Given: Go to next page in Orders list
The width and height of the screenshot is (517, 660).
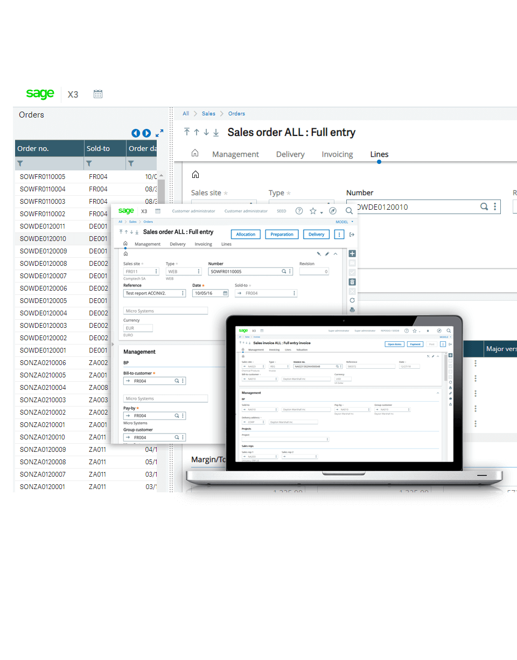Looking at the screenshot, I should tap(146, 133).
